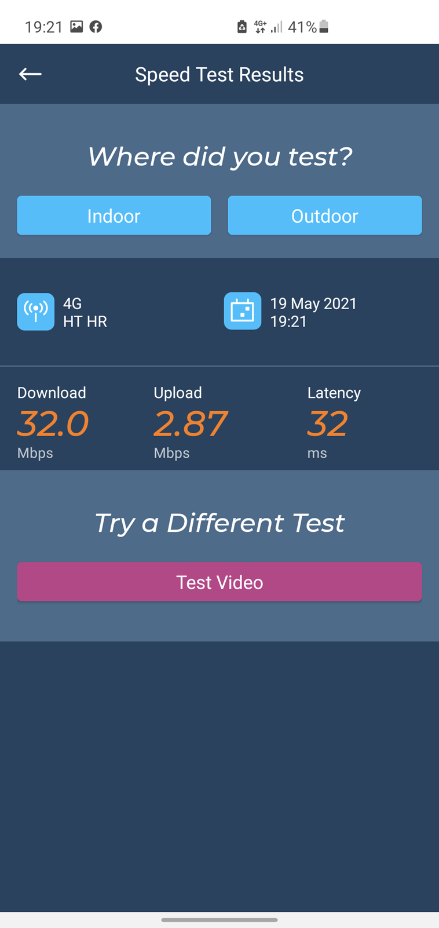Tap the Facebook notification icon in status bar

pos(96,27)
